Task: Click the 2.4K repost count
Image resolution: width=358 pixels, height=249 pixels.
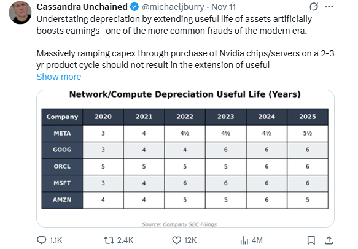Action: click(x=125, y=240)
